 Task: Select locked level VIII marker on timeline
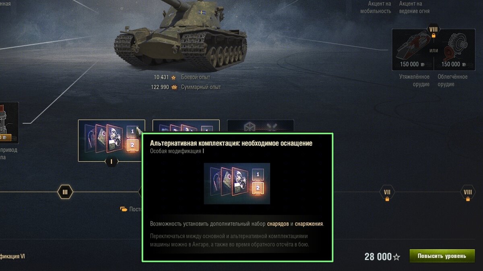(468, 193)
